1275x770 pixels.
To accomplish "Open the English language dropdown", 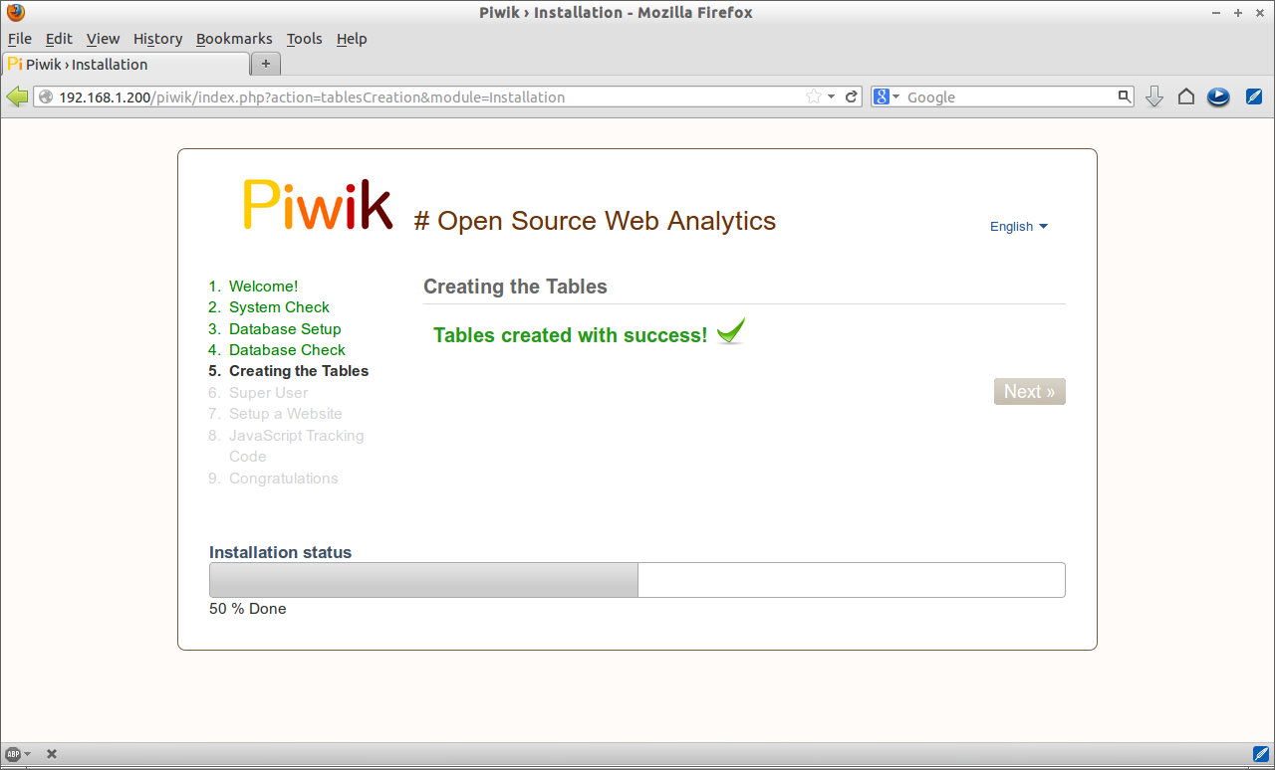I will 1018,227.
